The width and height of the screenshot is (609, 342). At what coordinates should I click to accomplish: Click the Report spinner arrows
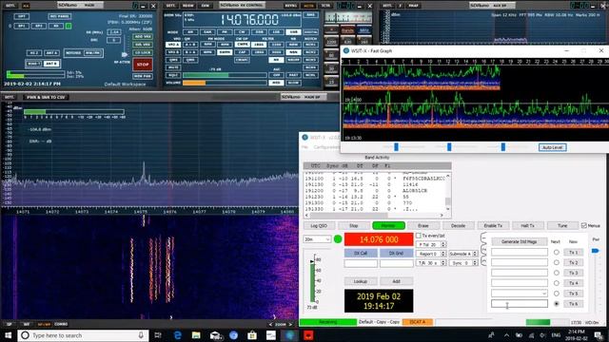443,254
